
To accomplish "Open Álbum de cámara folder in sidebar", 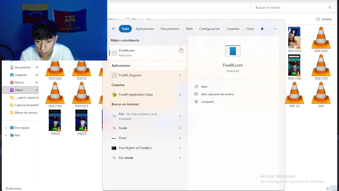I will pyautogui.click(x=23, y=112).
